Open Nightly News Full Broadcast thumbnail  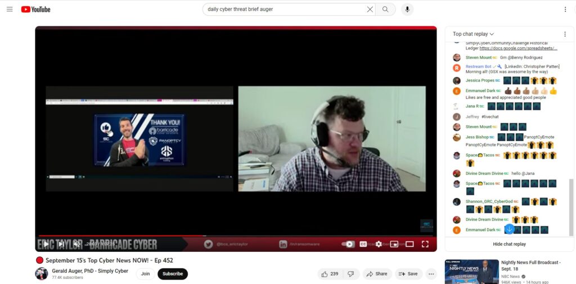click(472, 272)
